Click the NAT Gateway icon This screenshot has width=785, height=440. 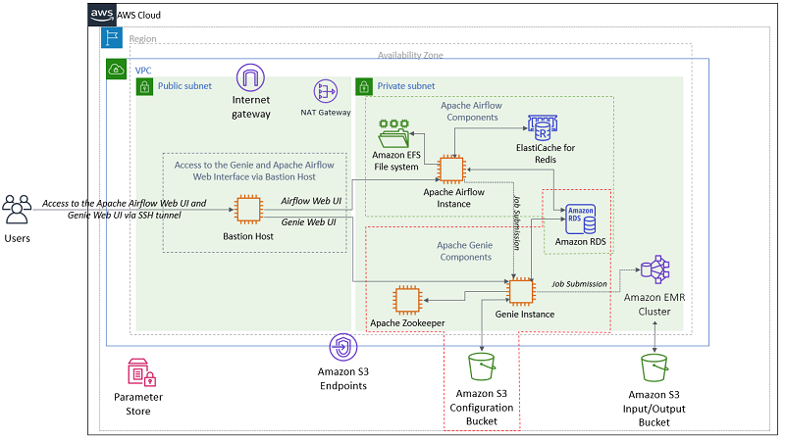326,91
